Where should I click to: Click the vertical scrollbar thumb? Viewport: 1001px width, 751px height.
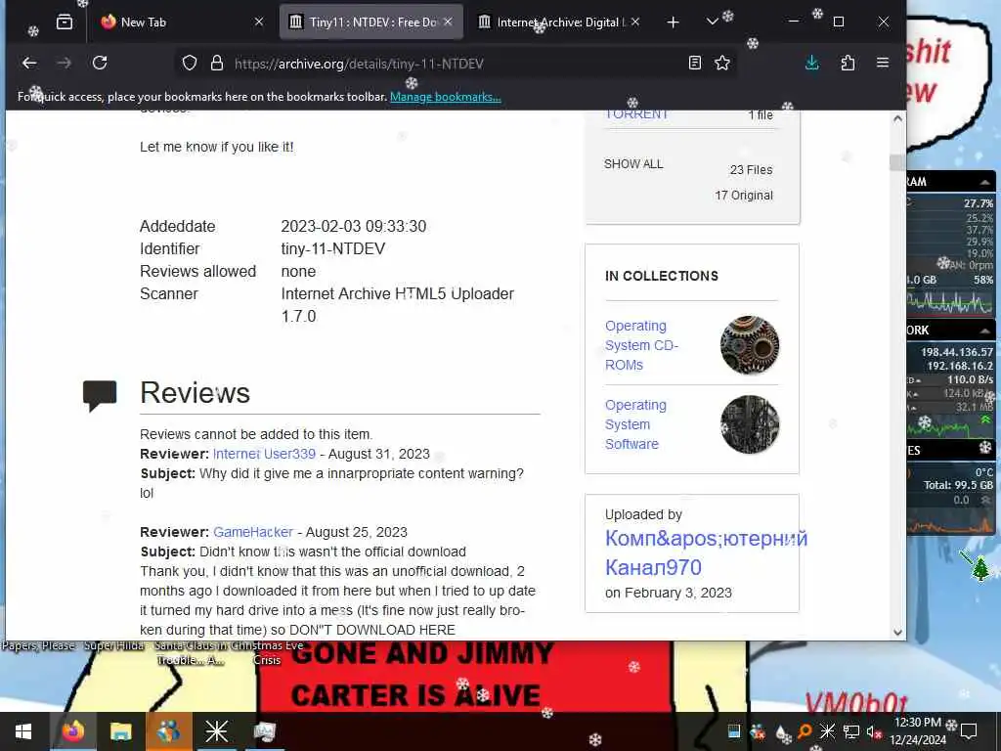(897, 163)
